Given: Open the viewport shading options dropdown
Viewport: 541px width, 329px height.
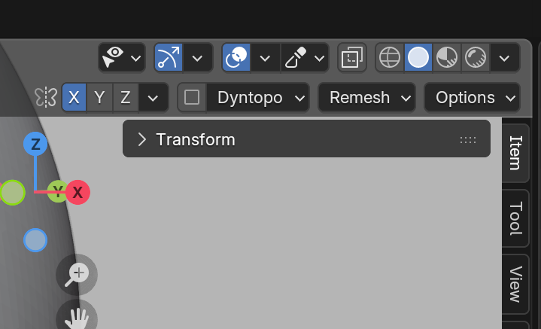Looking at the screenshot, I should [505, 57].
